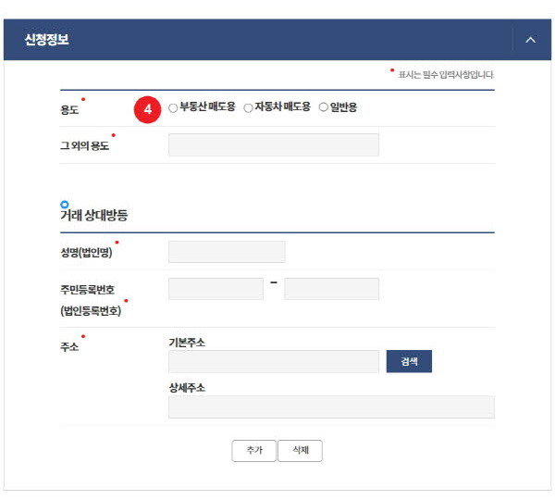
Task: Select the 자동차 매도용 radio option
Action: click(248, 107)
